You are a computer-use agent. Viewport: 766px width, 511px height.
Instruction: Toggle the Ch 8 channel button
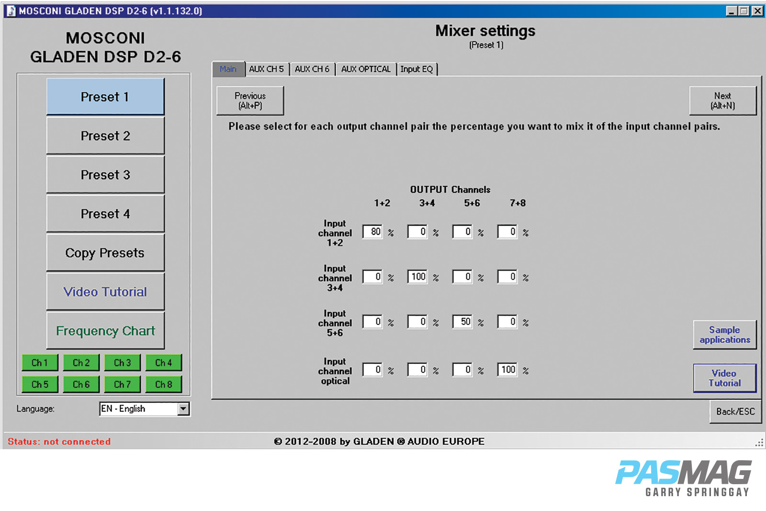point(163,384)
